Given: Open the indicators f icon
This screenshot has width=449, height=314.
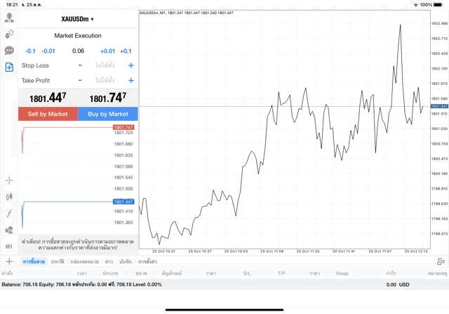Looking at the screenshot, I should click(x=9, y=213).
